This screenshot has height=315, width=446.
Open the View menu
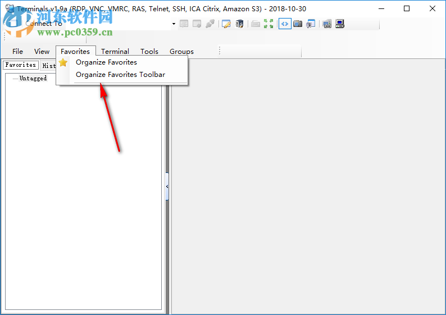click(42, 52)
